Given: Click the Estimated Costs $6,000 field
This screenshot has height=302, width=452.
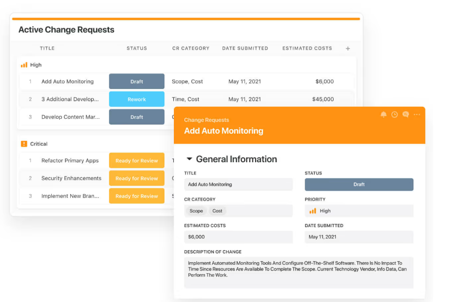Looking at the screenshot, I should coord(238,237).
